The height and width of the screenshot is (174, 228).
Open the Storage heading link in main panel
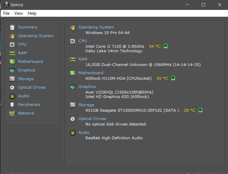pyautogui.click(x=86, y=105)
